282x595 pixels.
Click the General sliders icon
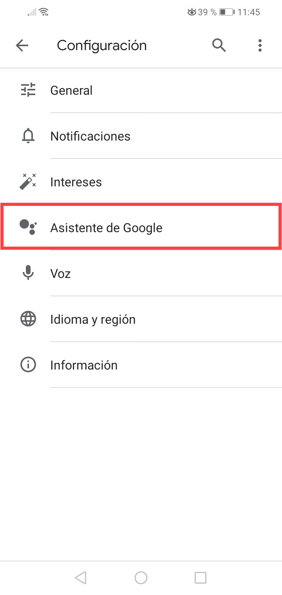tap(28, 90)
